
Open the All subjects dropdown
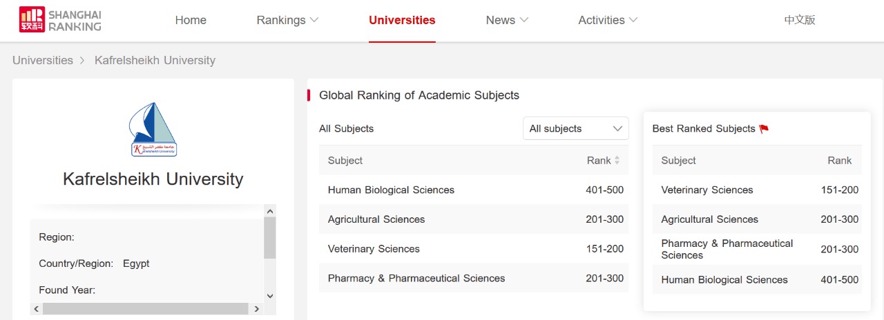[x=575, y=129]
